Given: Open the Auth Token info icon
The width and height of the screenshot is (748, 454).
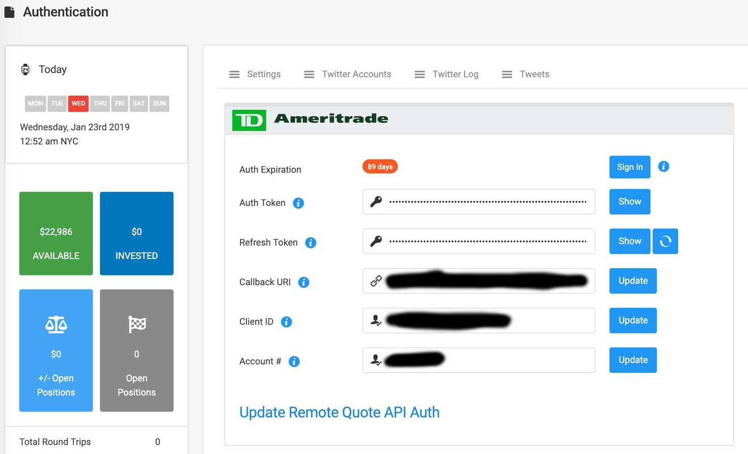Looking at the screenshot, I should point(298,203).
